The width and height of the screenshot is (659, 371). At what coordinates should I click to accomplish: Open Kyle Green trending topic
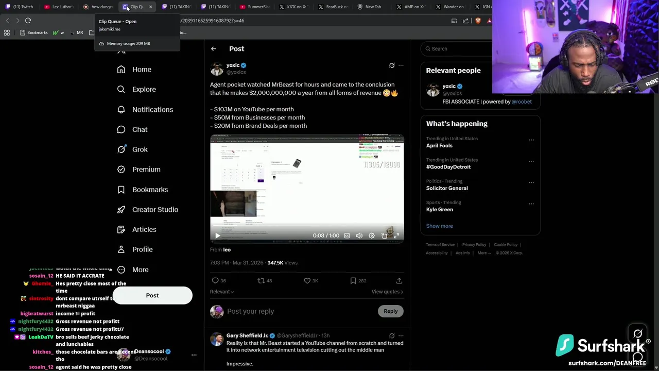click(440, 210)
